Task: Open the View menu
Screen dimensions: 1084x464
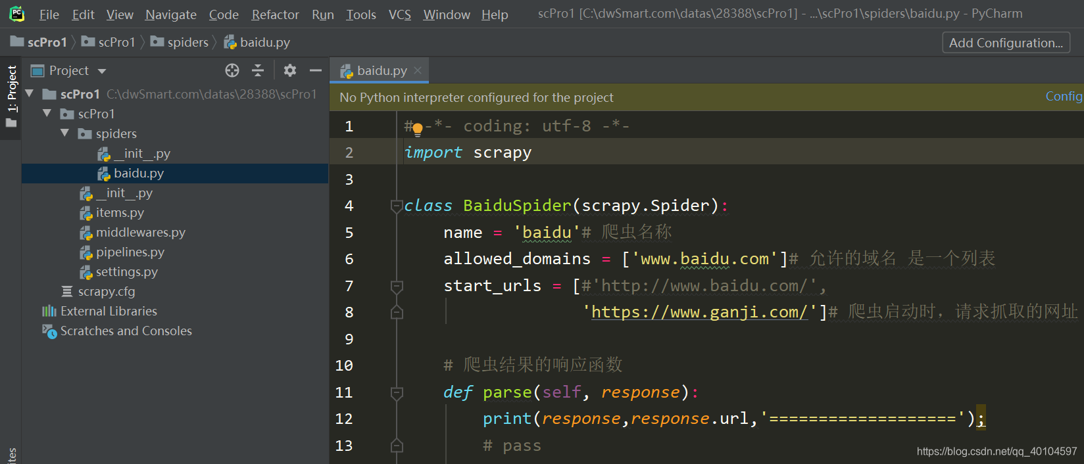Action: tap(120, 14)
